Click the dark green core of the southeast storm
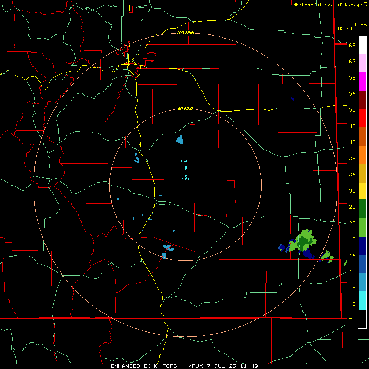The height and width of the screenshot is (369, 369). coord(303,242)
